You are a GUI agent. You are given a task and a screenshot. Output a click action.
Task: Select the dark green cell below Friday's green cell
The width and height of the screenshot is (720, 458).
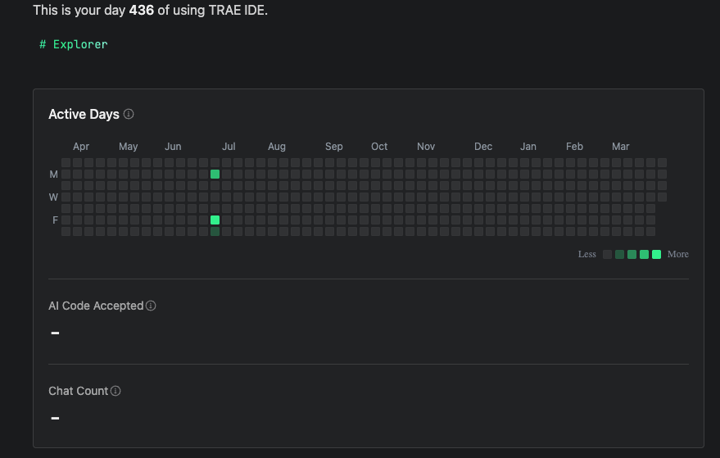pos(215,232)
